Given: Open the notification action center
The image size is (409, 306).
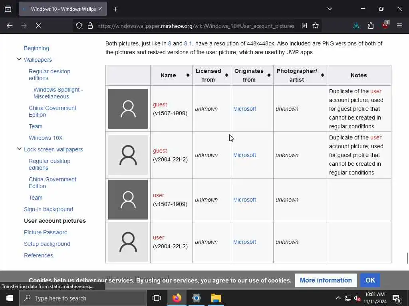Looking at the screenshot, I should [397, 298].
